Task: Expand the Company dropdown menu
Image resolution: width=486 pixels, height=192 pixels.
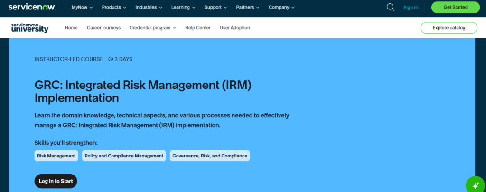Action: 282,8
